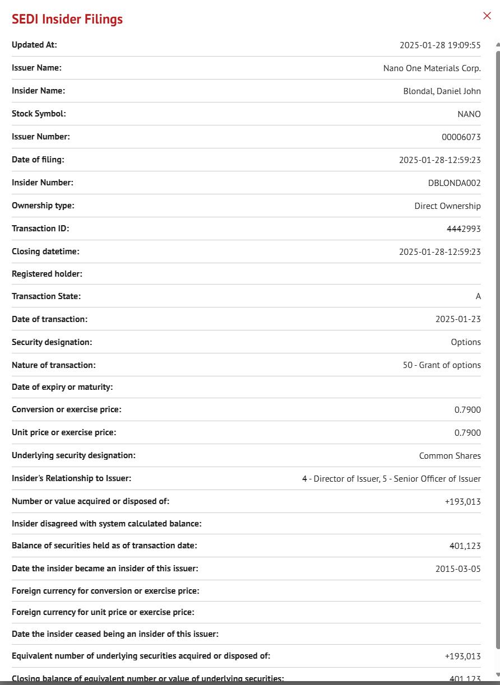The image size is (500, 685).
Task: Click the scrollbar down arrow
Action: coord(497,675)
